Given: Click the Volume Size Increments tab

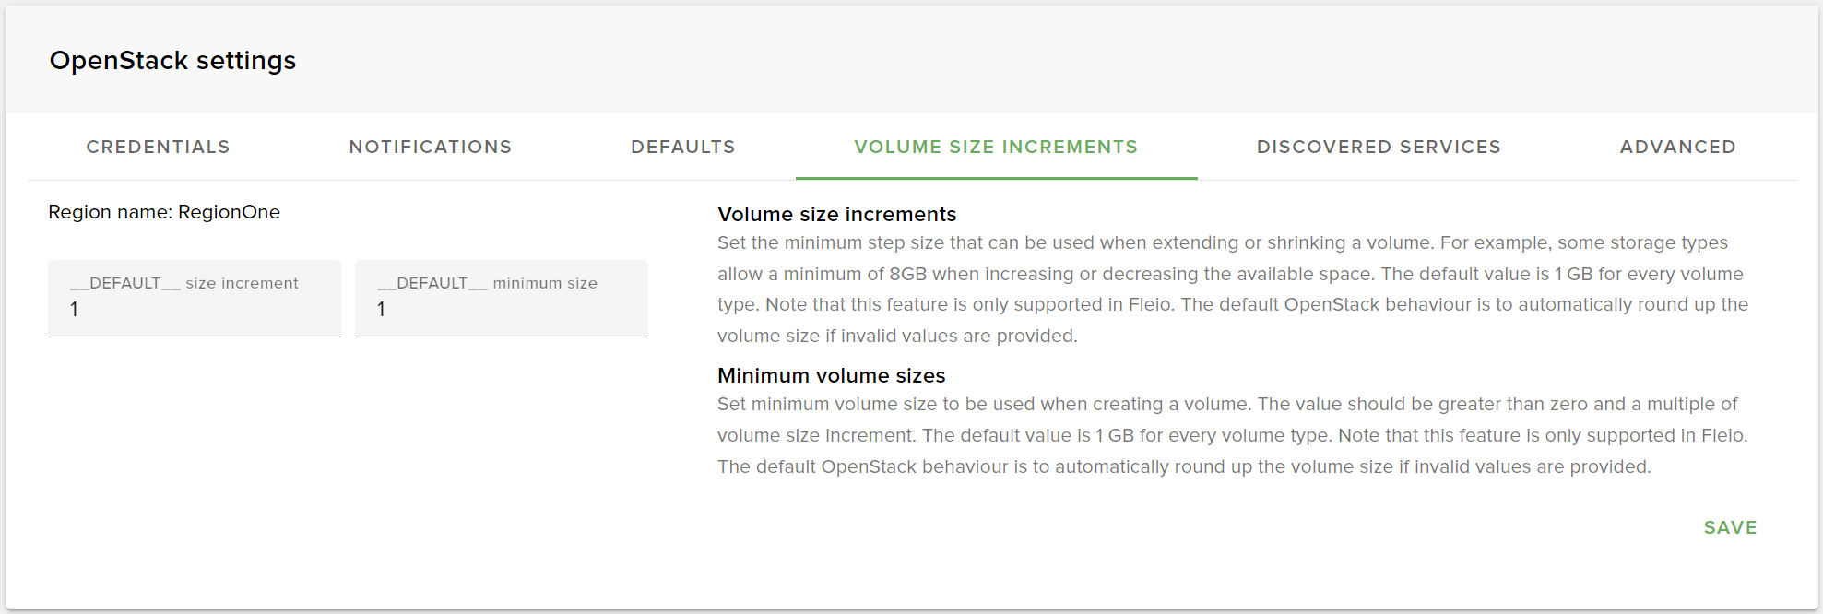Looking at the screenshot, I should coord(996,147).
